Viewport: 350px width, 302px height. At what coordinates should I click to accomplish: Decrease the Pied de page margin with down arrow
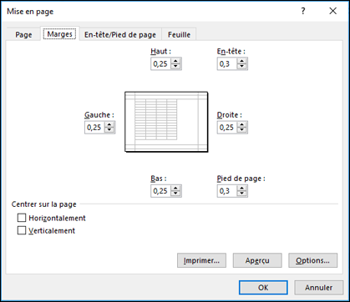click(x=242, y=194)
